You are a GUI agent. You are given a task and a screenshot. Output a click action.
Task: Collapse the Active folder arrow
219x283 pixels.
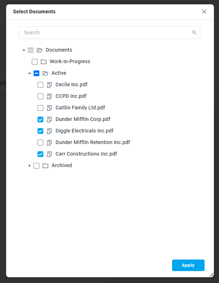click(30, 73)
